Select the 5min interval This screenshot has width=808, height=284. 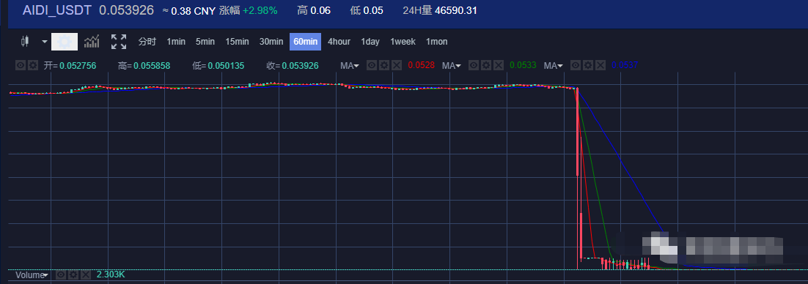tap(205, 42)
